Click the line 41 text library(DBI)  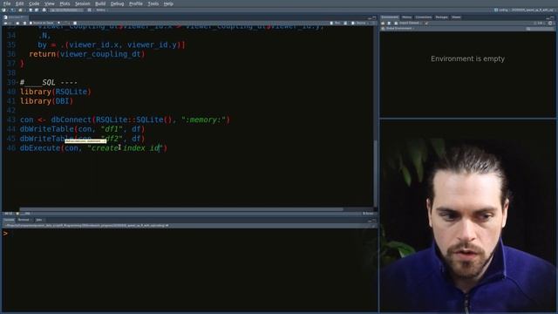46,101
